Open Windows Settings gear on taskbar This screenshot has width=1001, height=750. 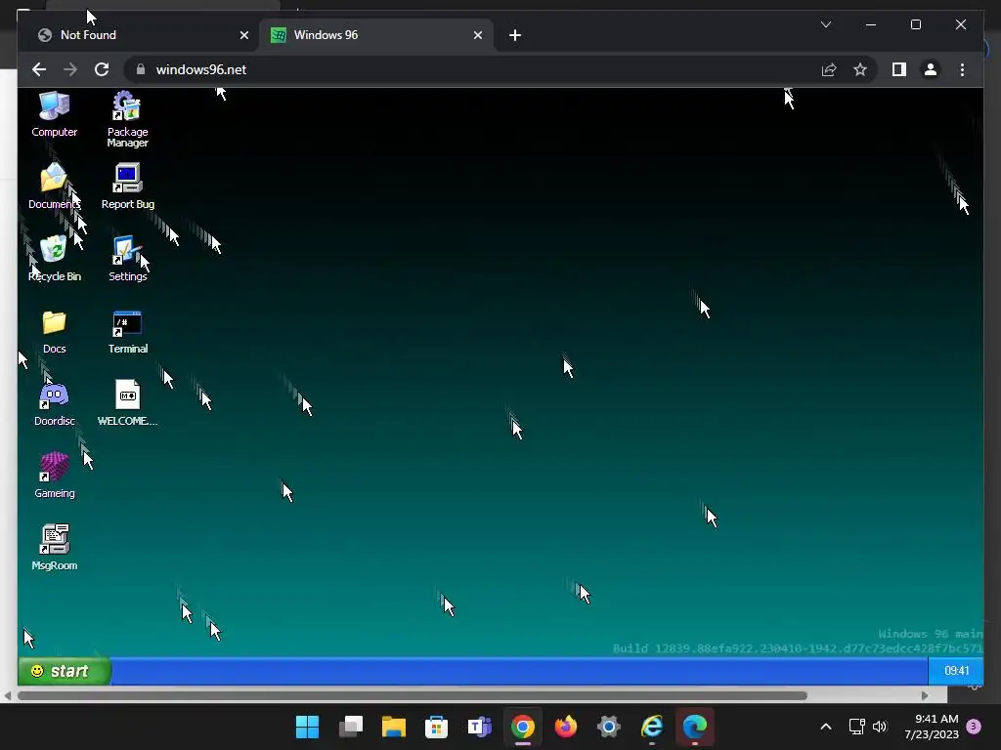tap(608, 727)
